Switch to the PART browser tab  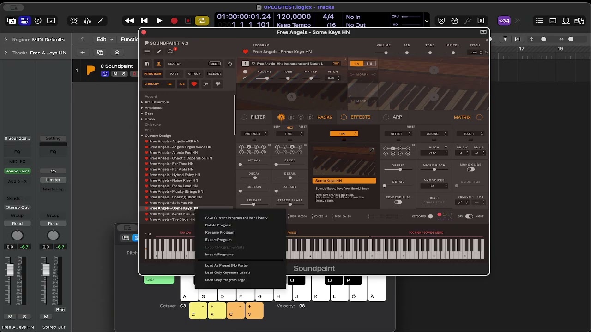coord(174,74)
